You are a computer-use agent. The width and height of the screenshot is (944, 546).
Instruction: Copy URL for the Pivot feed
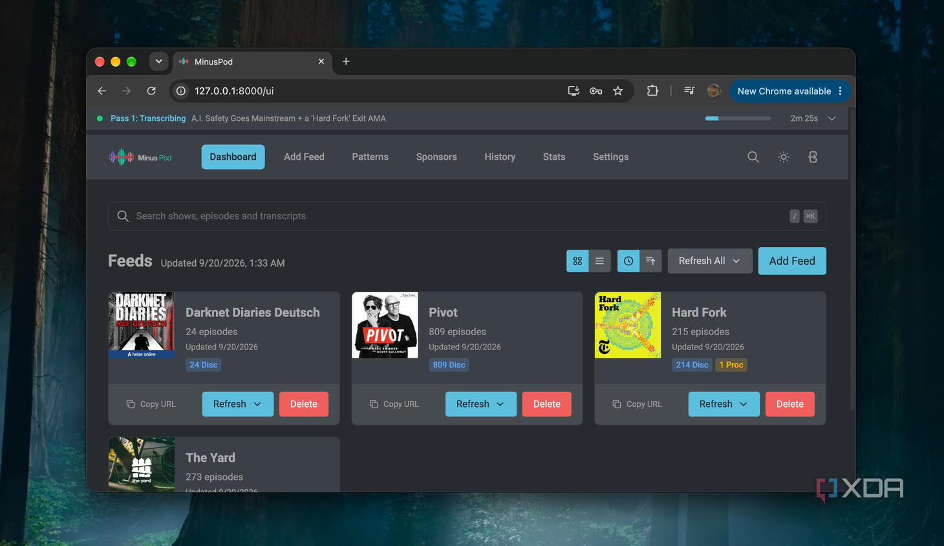coord(394,404)
